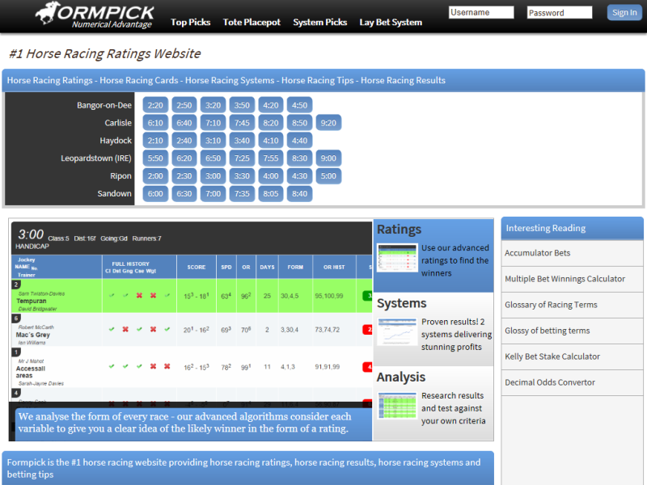Screen dimensions: 647x485
Task: Open Carlisle 8:20 race card
Action: click(x=271, y=123)
